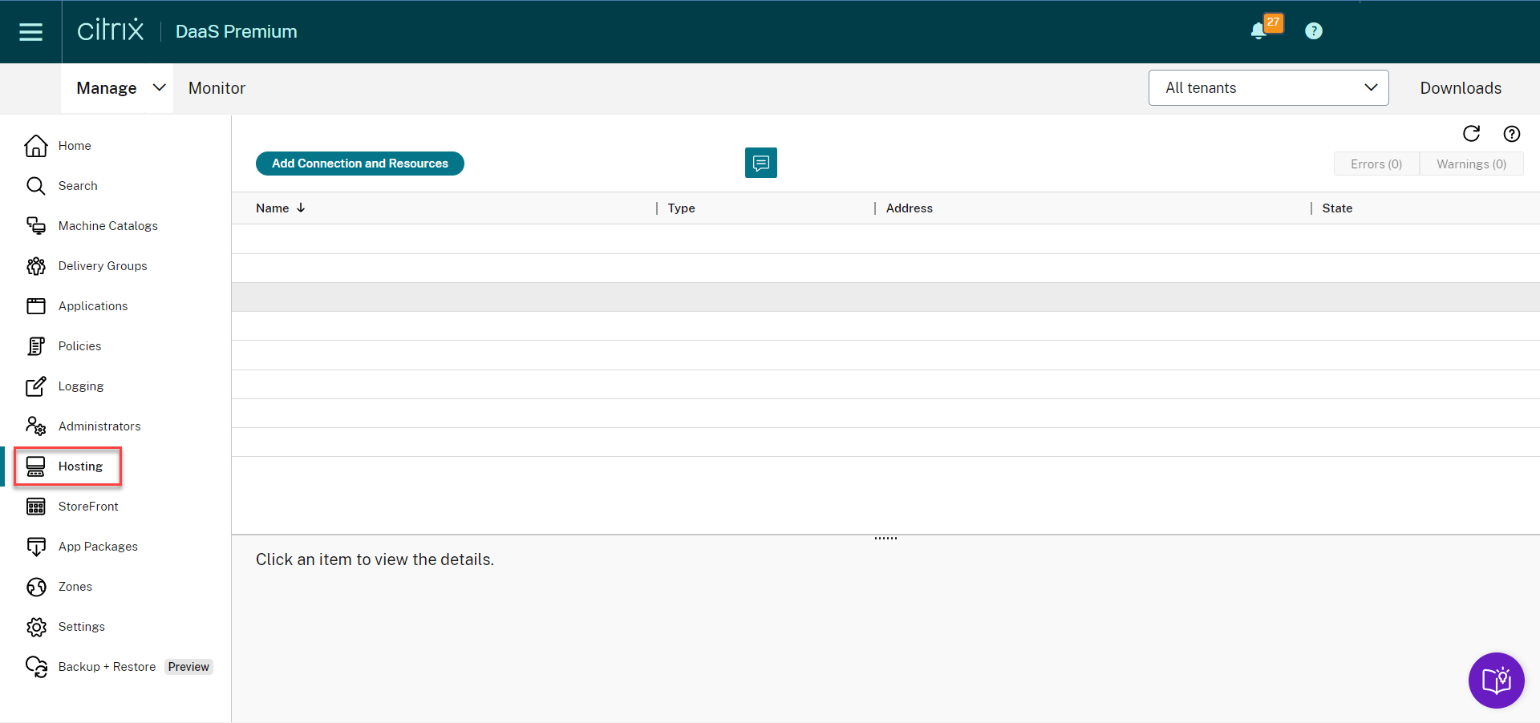Open the All tenants dropdown
Screen dimensions: 1540x723
[x=1268, y=88]
